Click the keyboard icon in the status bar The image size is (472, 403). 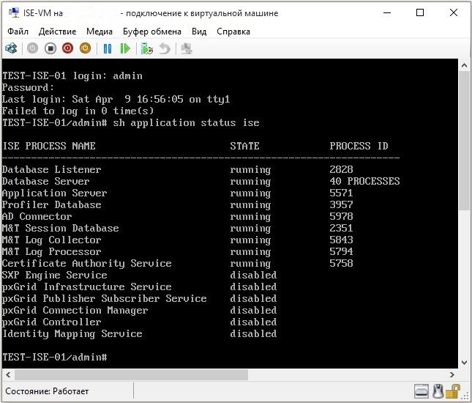tap(422, 391)
